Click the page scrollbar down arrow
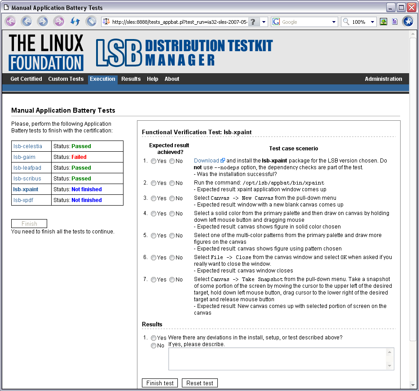Viewport: 419px width, 391px height. (x=413, y=385)
